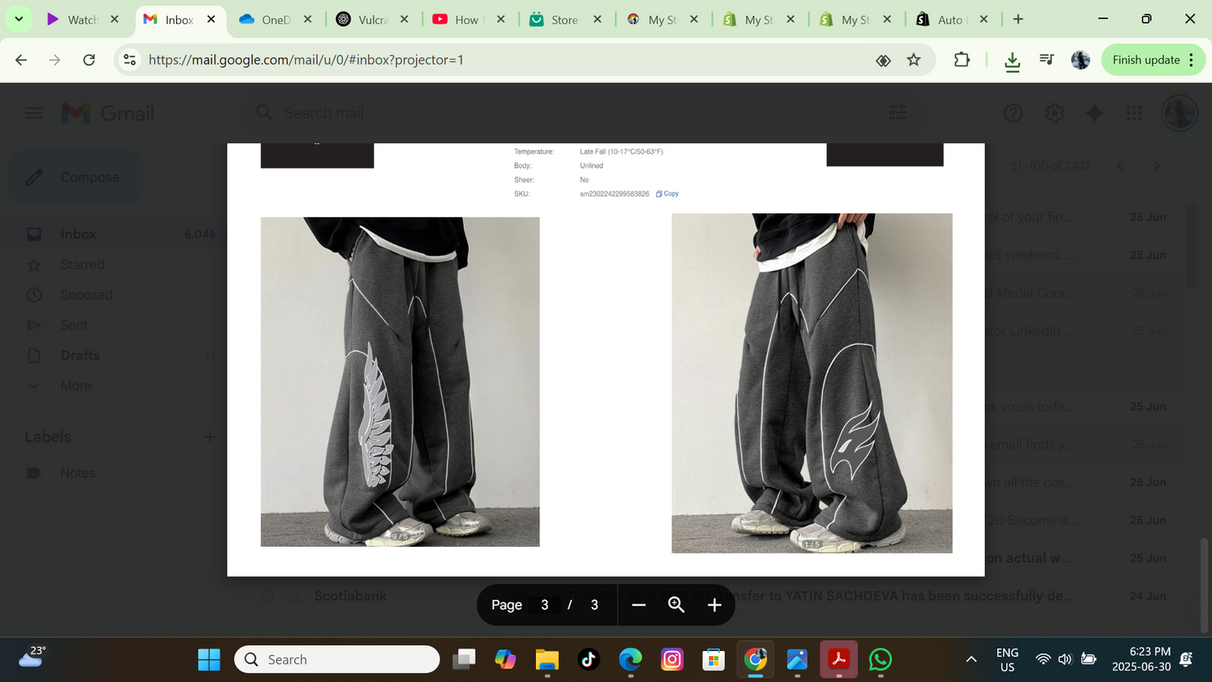
Task: Click the PDF page number field
Action: (x=544, y=605)
